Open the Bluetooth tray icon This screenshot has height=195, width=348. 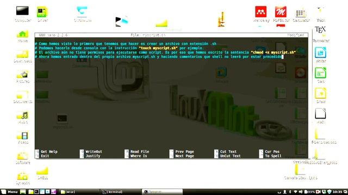290,192
